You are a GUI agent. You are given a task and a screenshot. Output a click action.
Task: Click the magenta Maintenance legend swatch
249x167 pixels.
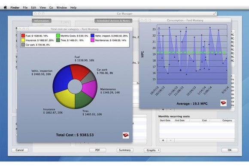point(92,40)
